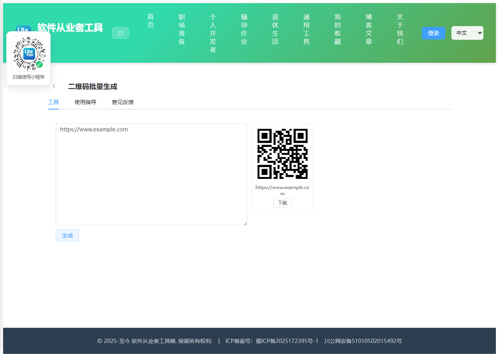This screenshot has width=499, height=357.
Task: Open the 辅导作业 nav menu
Action: pyautogui.click(x=244, y=29)
